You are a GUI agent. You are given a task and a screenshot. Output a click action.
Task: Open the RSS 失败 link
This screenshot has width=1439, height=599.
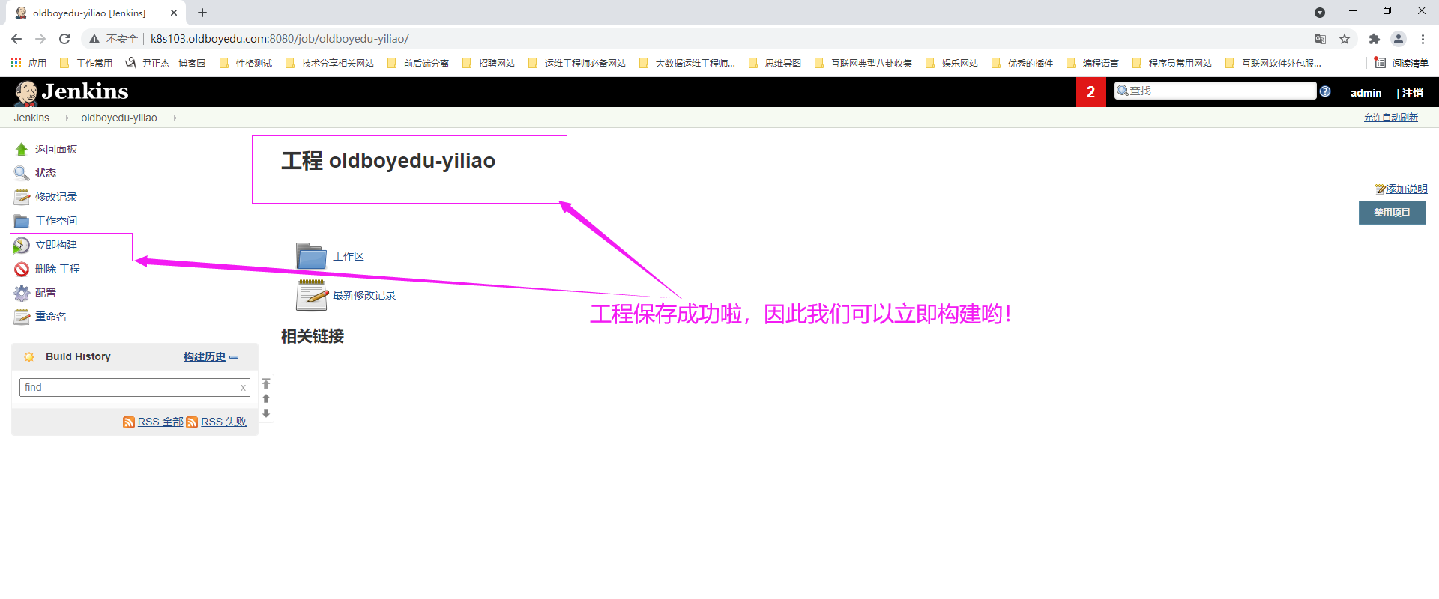coord(223,422)
